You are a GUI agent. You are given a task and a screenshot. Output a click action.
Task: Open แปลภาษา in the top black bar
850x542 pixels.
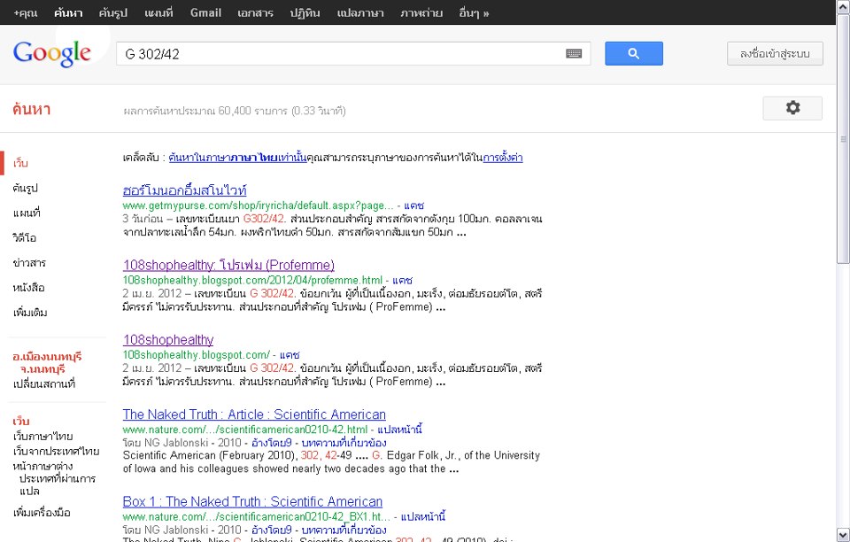click(360, 13)
